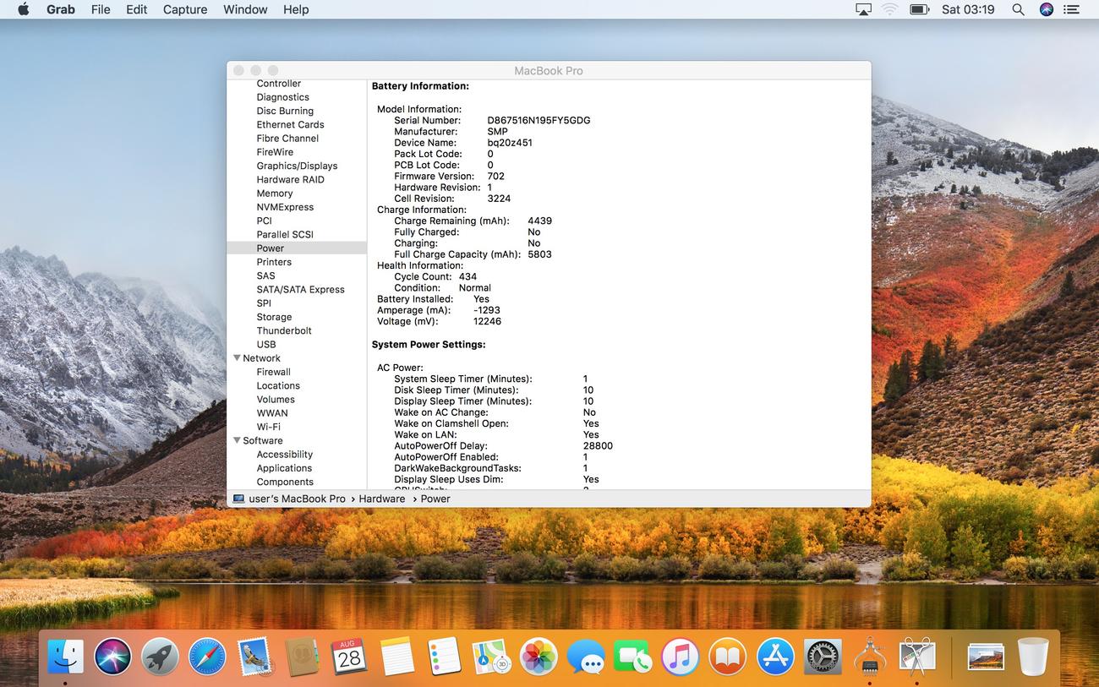Open Spotlight search magnifier in menu bar
The height and width of the screenshot is (687, 1099).
[x=1018, y=9]
